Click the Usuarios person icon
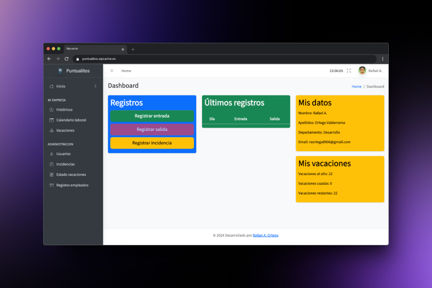This screenshot has width=432, height=288. [x=51, y=154]
